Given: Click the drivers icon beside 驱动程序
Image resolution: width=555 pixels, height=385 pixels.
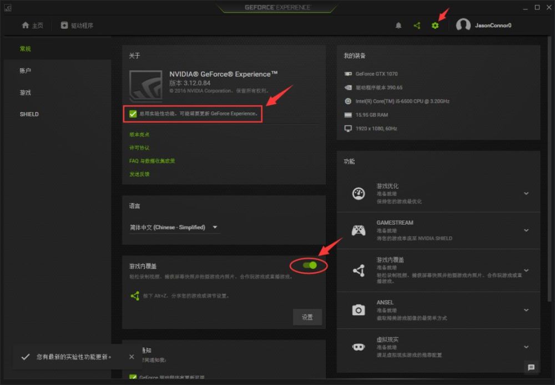Looking at the screenshot, I should (64, 25).
